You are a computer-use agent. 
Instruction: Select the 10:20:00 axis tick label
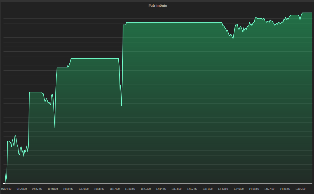point(68,189)
